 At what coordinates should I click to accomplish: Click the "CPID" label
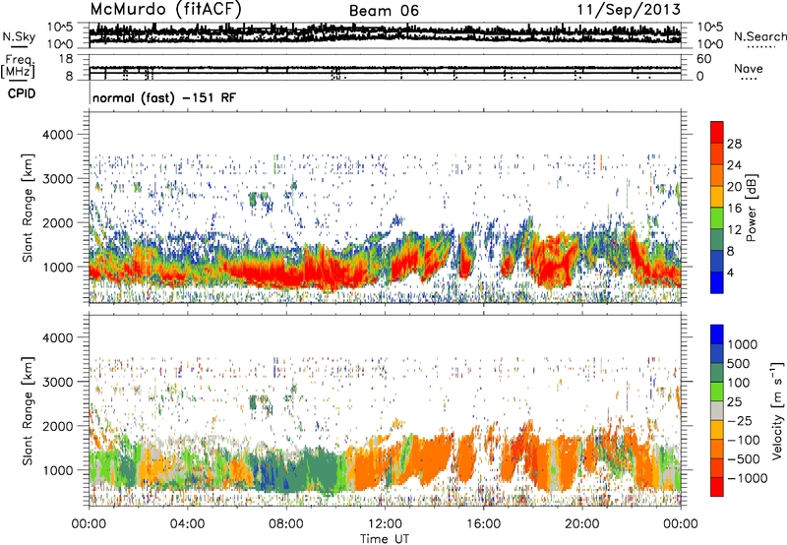(x=22, y=93)
